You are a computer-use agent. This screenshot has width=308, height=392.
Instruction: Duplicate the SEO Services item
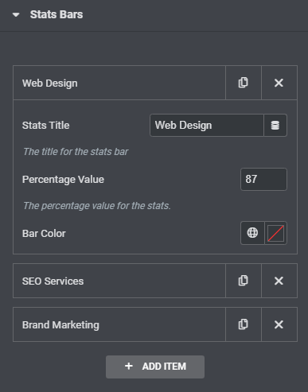[x=244, y=281]
